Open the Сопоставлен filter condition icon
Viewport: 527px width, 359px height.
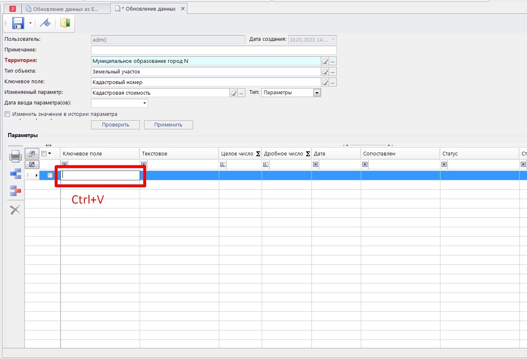[x=365, y=165]
